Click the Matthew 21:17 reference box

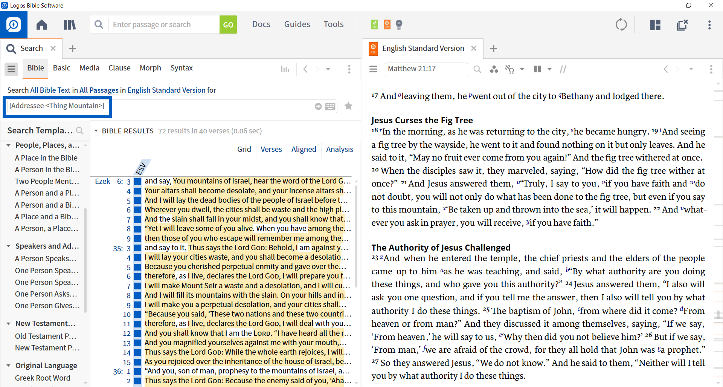426,69
